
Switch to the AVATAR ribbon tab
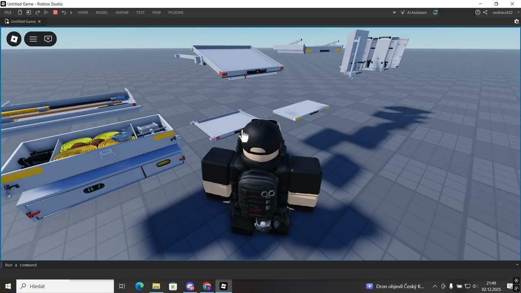[x=122, y=13]
